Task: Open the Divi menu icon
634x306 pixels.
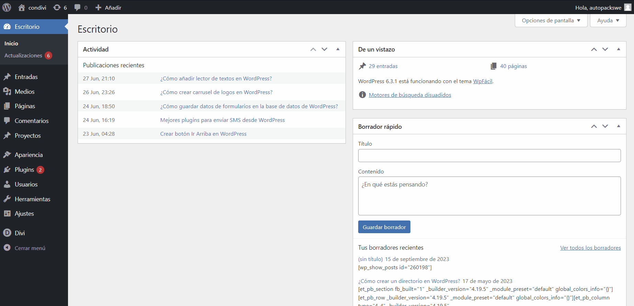Action: tap(7, 233)
